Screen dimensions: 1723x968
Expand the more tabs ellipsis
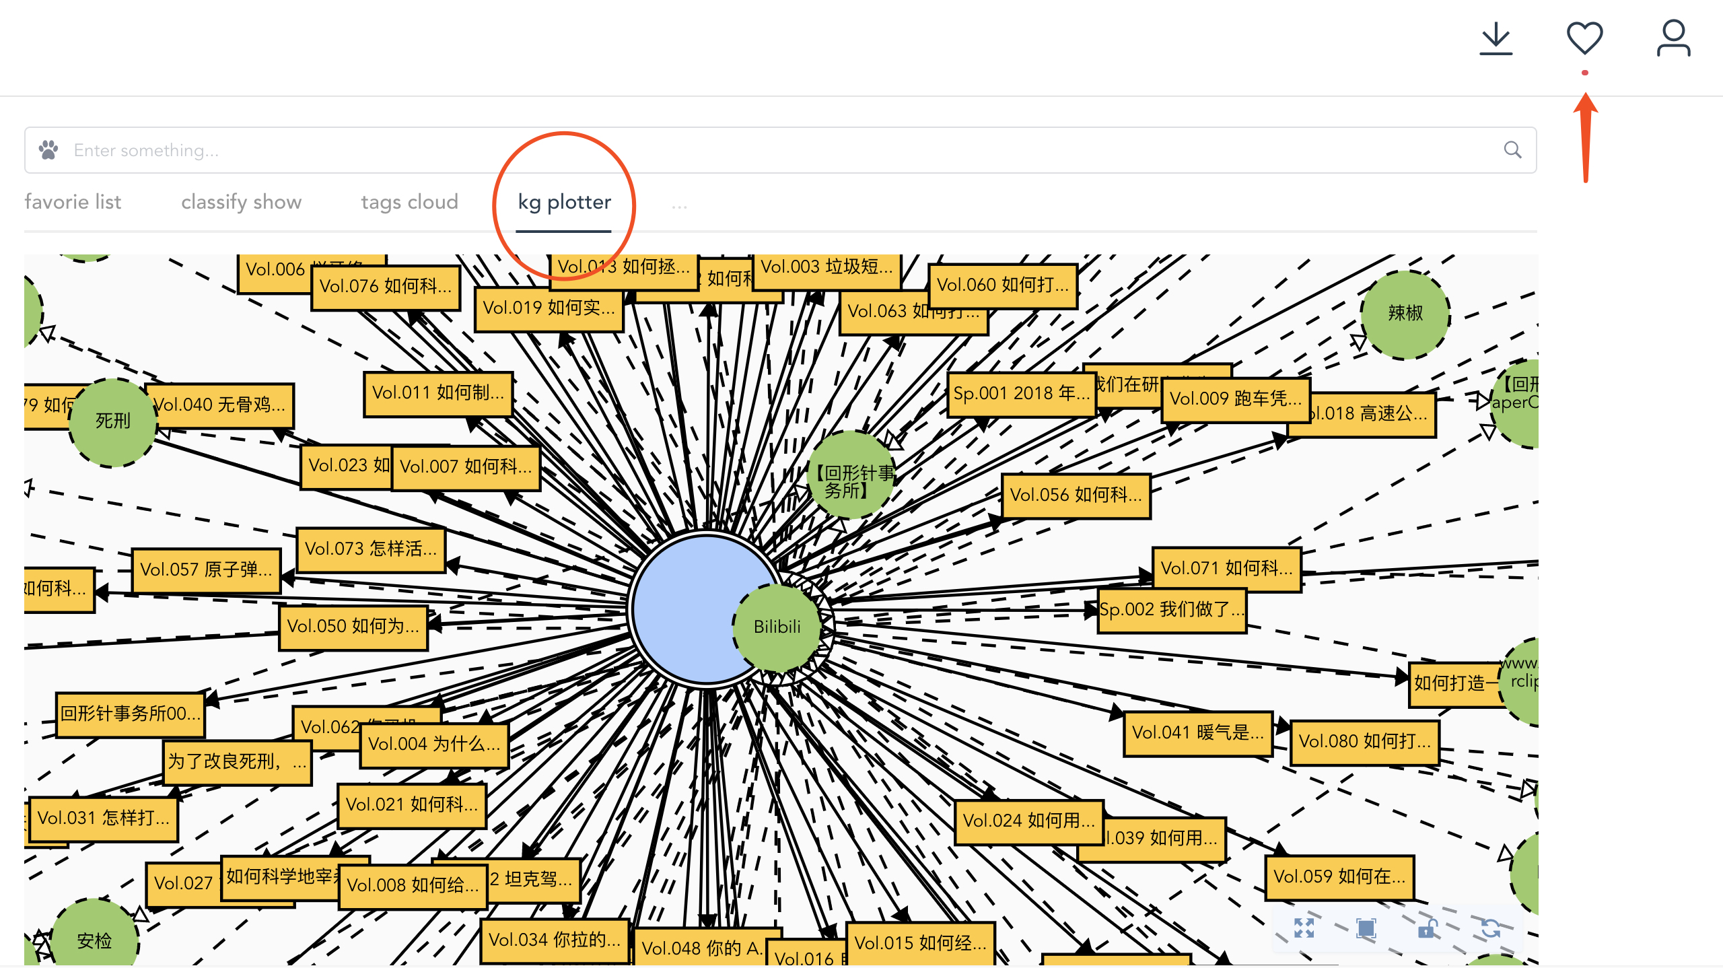[x=679, y=204]
